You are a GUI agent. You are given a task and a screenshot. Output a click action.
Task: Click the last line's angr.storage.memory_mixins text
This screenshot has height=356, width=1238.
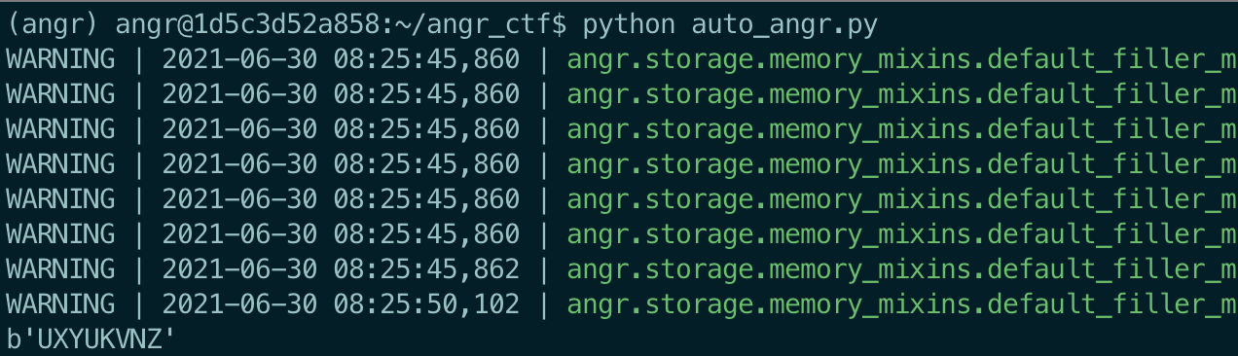point(769,304)
